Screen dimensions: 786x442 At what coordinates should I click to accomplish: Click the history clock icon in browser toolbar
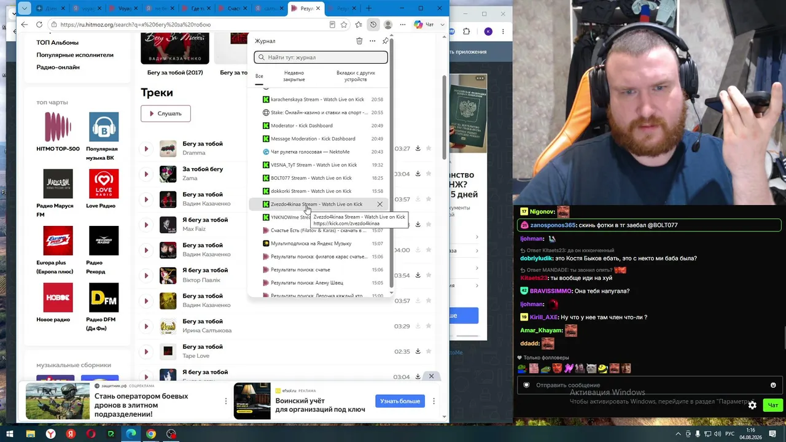[x=373, y=25]
